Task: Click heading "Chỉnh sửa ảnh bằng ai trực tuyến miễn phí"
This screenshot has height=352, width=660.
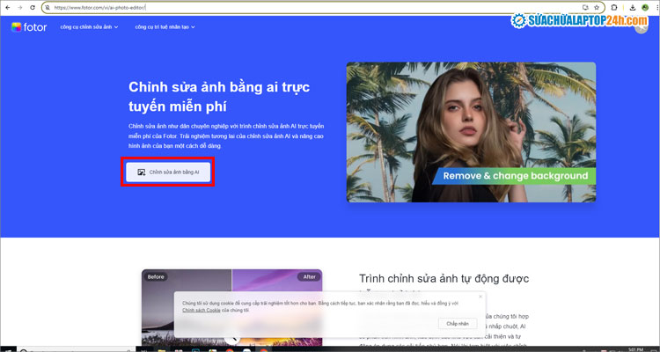Action: [219, 97]
